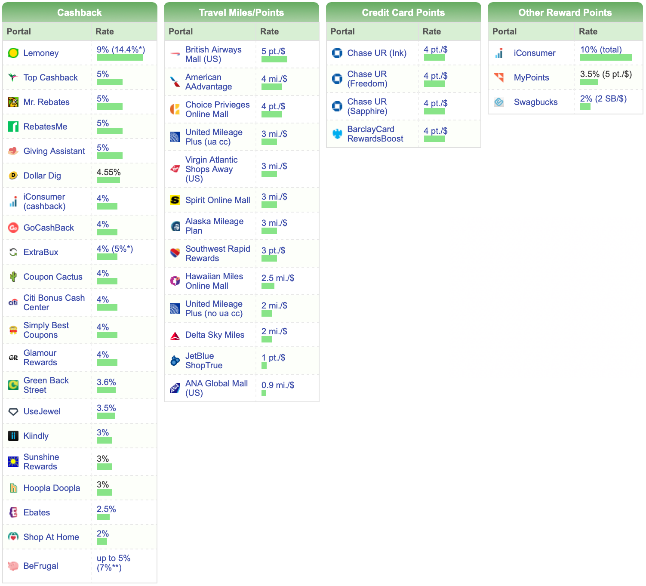Click the GoCashBack red icon
646x586 pixels.
(x=13, y=228)
